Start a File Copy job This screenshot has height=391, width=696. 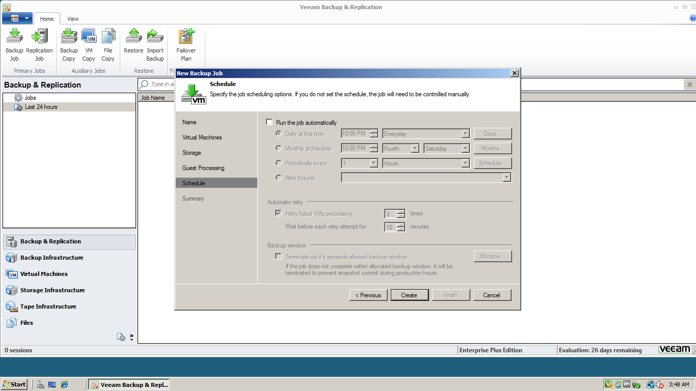coord(108,43)
